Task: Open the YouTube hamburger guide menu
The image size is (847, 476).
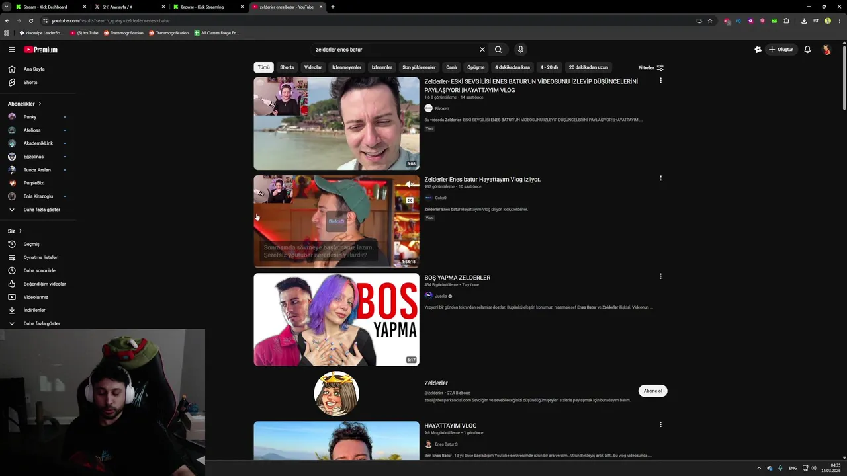Action: point(12,50)
